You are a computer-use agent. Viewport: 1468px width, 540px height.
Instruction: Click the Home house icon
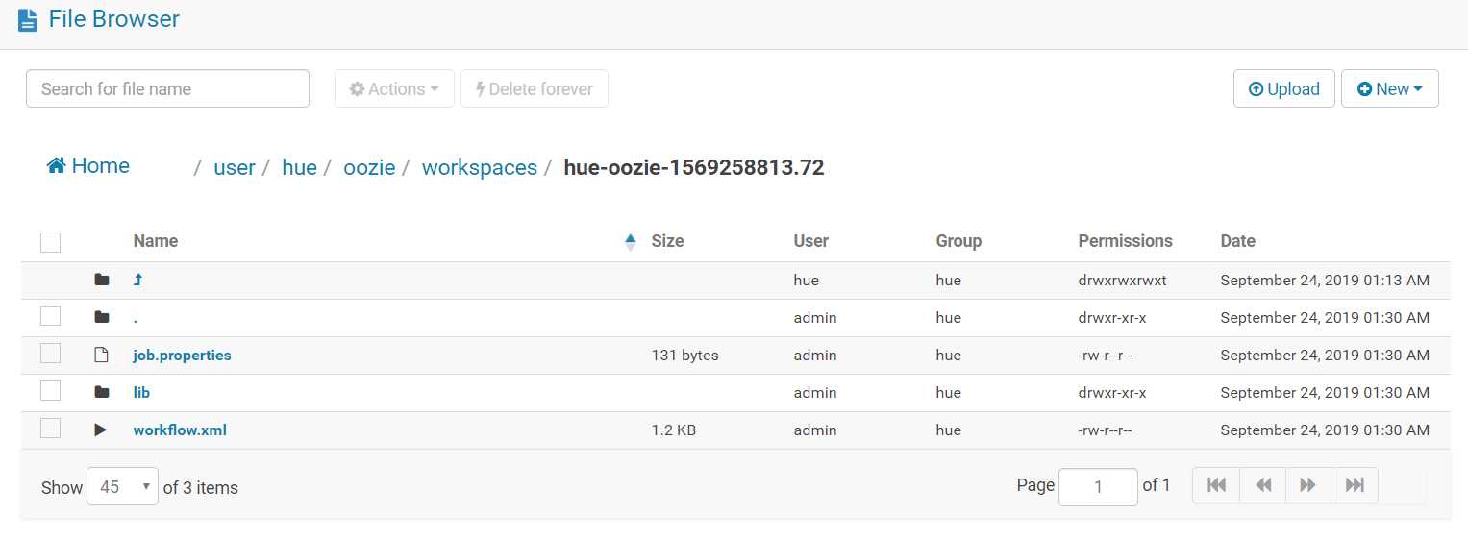click(56, 165)
